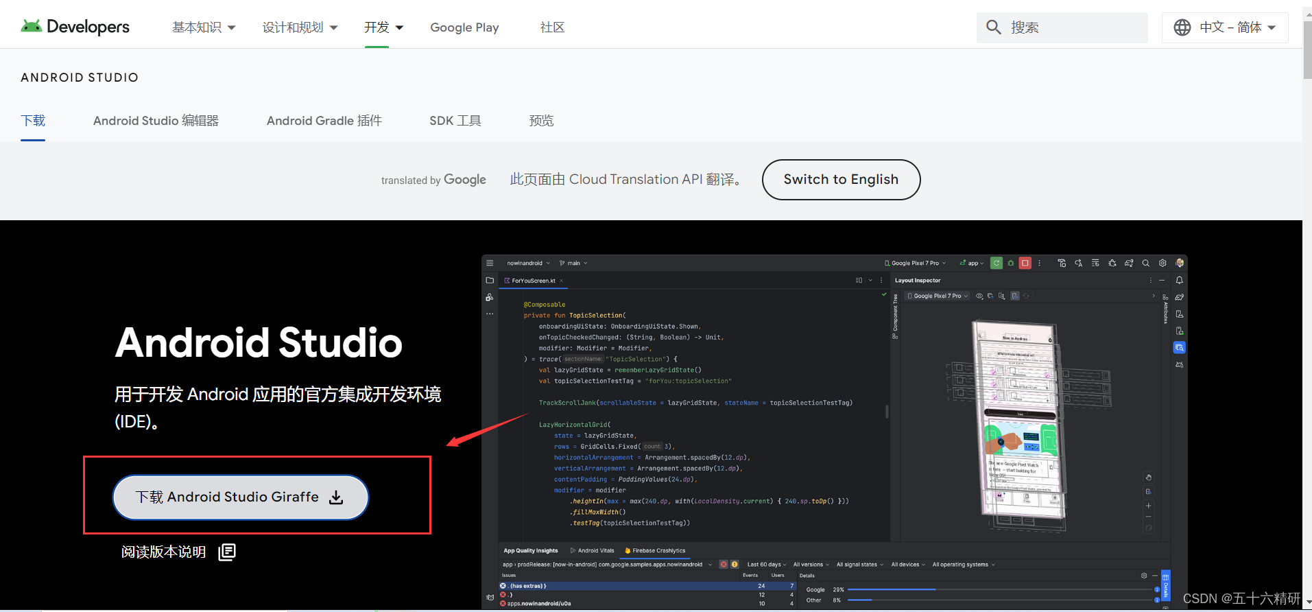Click the ANDROID STUDIO section heading
This screenshot has height=612, width=1312.
click(80, 78)
